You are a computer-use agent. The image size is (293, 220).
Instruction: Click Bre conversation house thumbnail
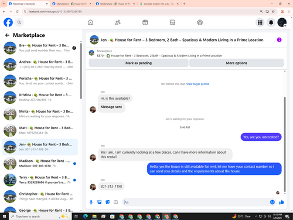coord(10,48)
